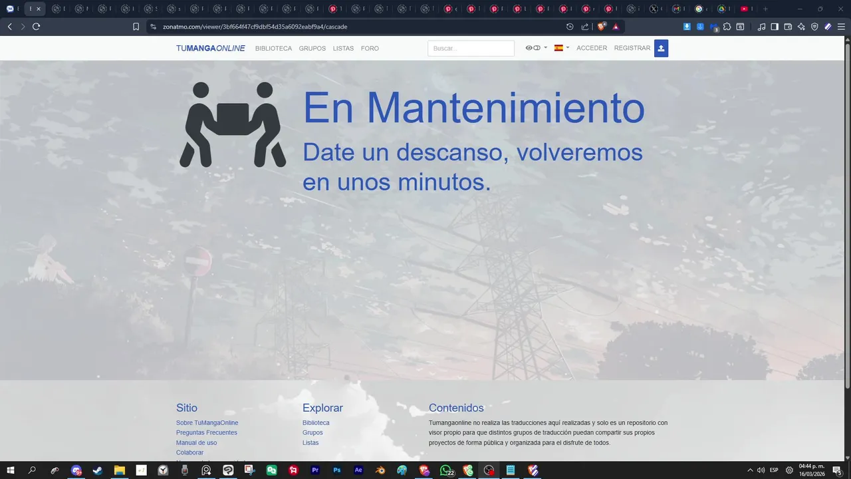Open Windows notification center

point(836,470)
